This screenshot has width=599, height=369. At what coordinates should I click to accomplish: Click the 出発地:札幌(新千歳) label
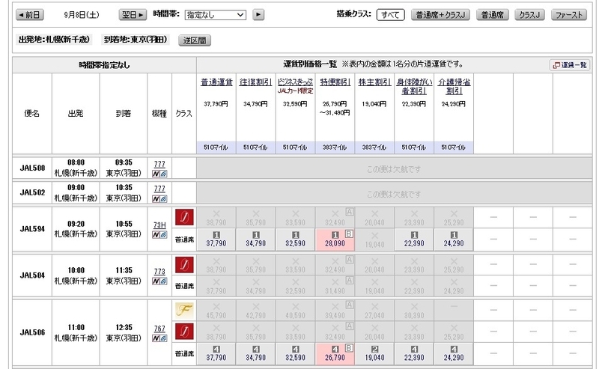54,40
